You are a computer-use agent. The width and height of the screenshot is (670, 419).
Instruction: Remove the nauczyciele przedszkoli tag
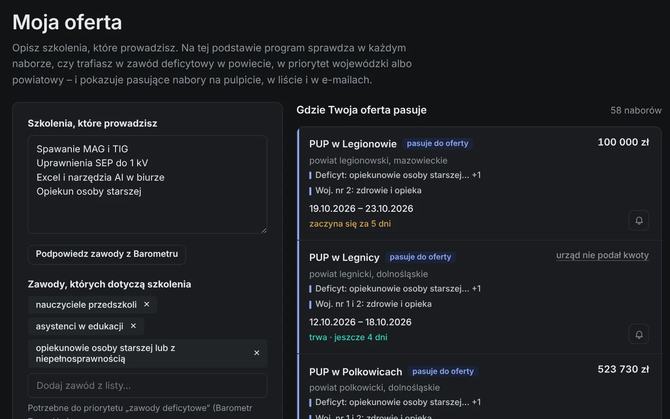pyautogui.click(x=147, y=305)
